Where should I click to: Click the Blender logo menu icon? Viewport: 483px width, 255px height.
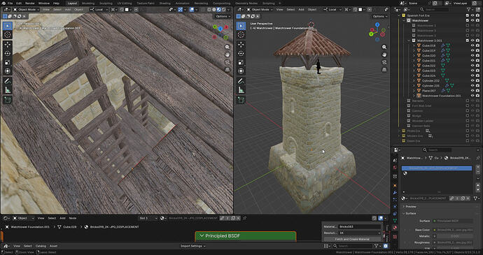point(3,3)
